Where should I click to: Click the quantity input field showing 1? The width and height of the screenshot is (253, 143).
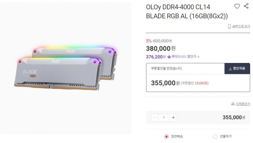pyautogui.click(x=164, y=117)
